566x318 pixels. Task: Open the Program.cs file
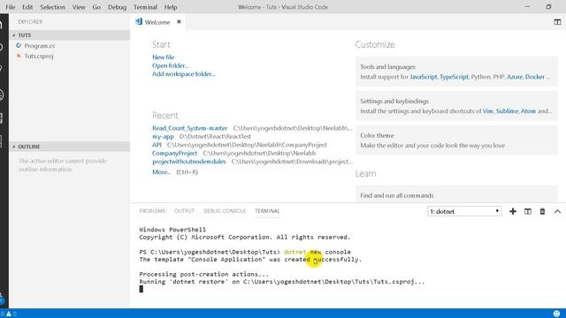40,46
